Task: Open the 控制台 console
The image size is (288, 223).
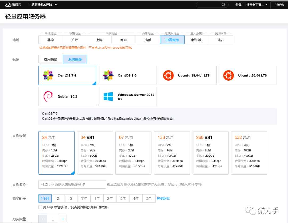Action: tap(279, 5)
